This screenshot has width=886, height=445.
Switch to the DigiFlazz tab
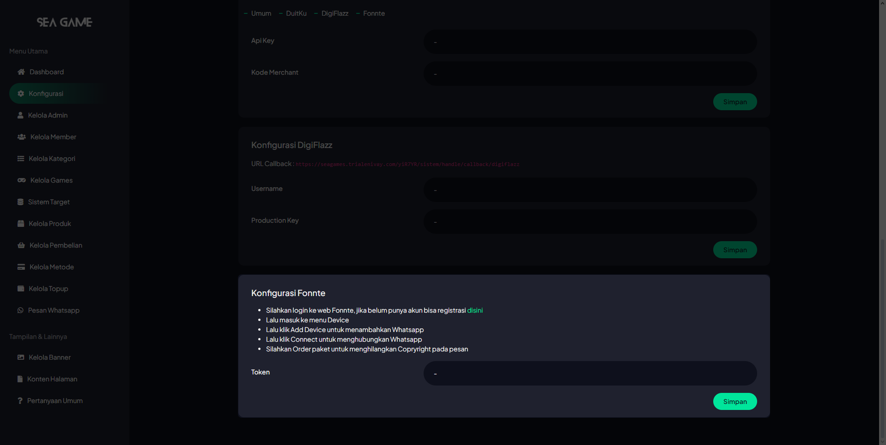[x=335, y=13]
